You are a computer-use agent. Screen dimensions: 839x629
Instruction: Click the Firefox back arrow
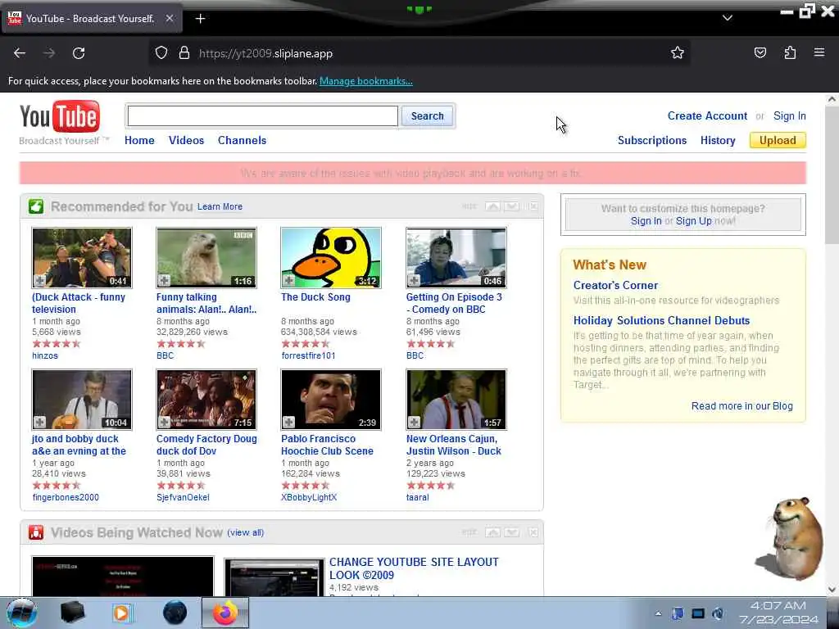(x=20, y=53)
